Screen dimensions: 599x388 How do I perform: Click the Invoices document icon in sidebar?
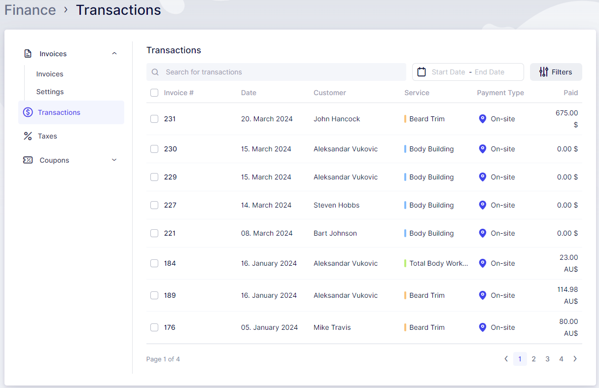[x=28, y=54]
